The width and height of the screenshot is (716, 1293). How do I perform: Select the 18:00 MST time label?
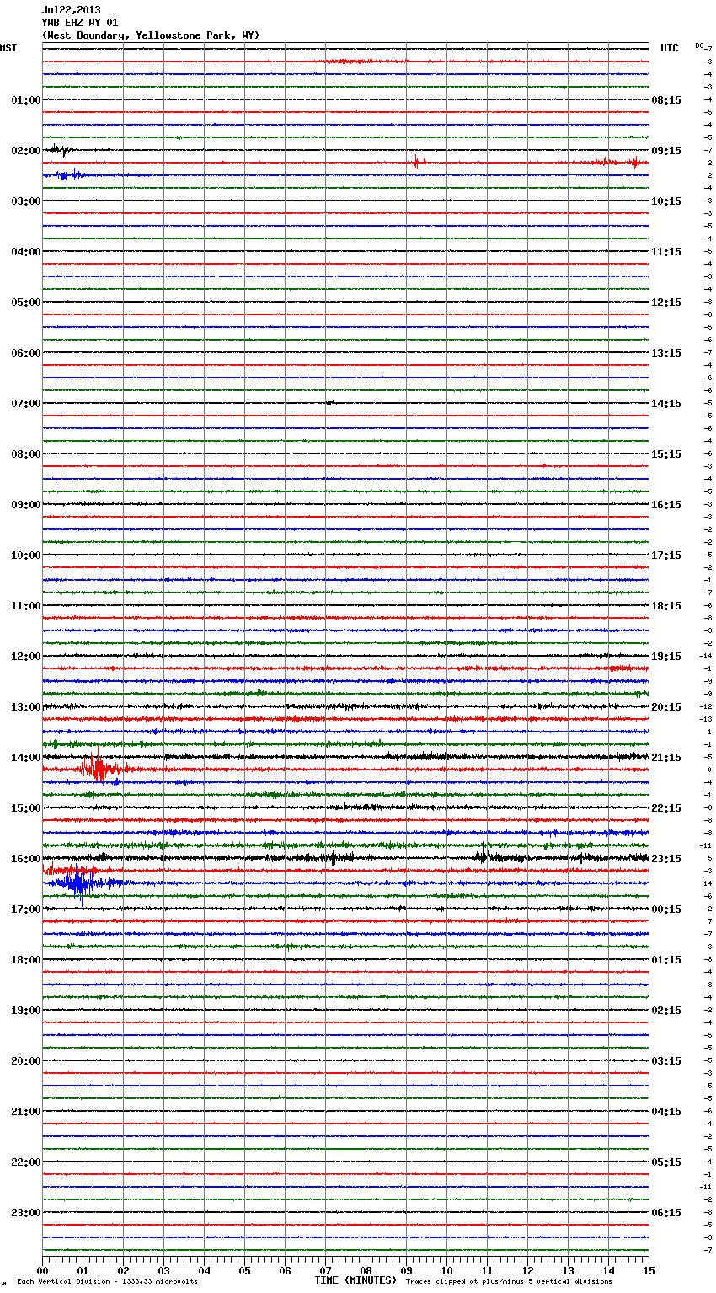pyautogui.click(x=26, y=960)
